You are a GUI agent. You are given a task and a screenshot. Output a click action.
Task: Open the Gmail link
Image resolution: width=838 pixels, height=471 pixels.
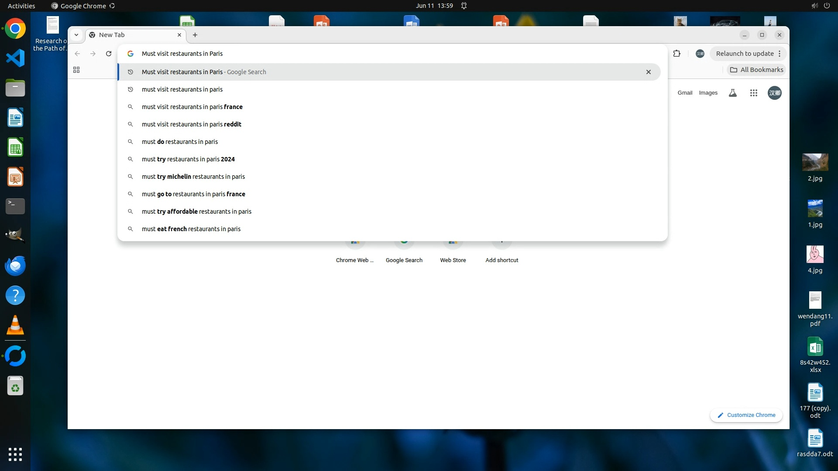click(x=685, y=93)
